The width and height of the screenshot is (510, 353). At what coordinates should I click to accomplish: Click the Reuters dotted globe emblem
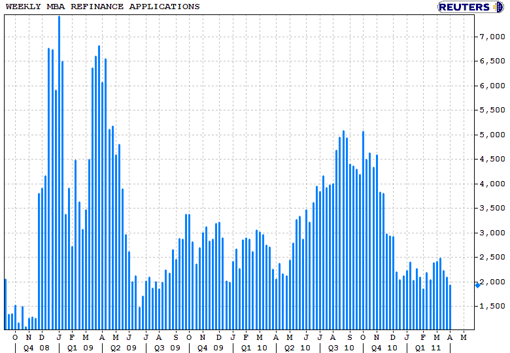coord(499,7)
